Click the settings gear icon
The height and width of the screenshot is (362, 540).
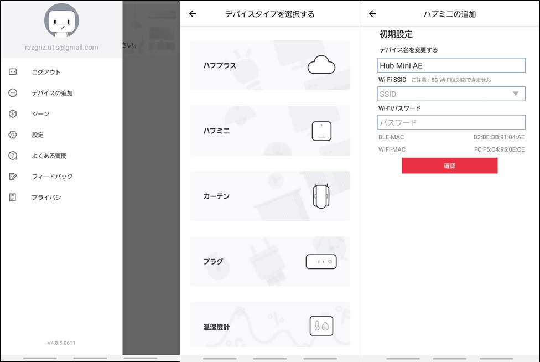pyautogui.click(x=13, y=135)
